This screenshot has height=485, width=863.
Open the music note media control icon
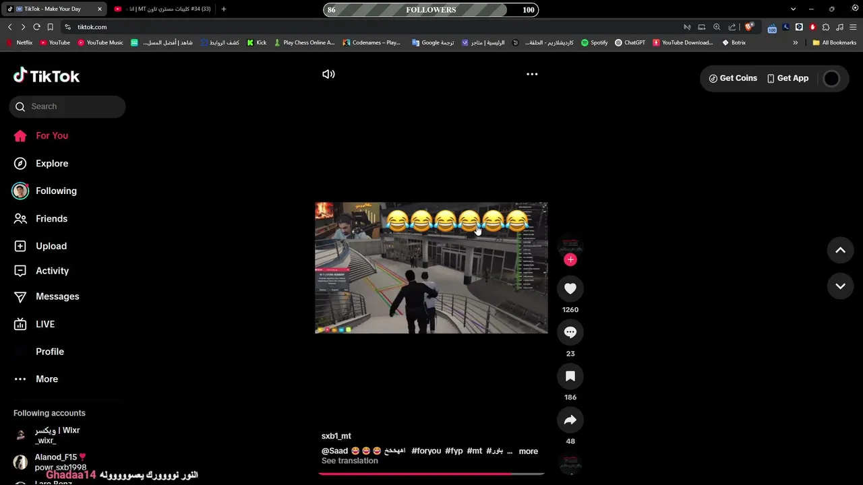click(839, 27)
